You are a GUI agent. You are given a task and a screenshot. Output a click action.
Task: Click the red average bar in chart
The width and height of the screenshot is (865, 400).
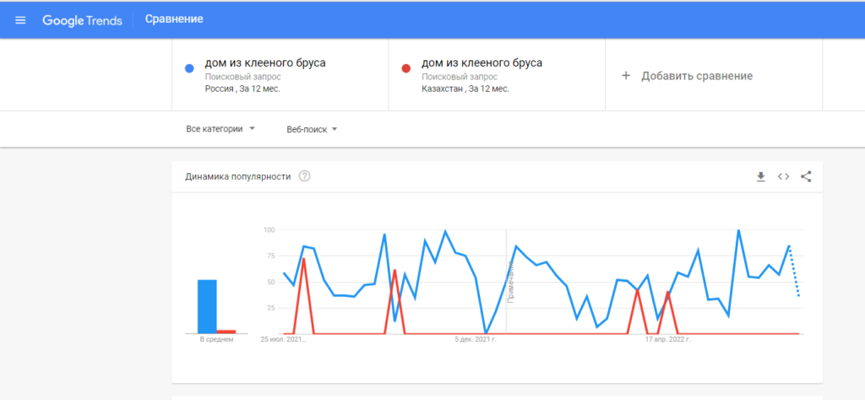[226, 332]
